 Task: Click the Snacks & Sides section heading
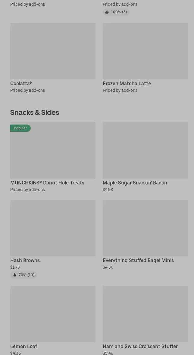tap(35, 112)
